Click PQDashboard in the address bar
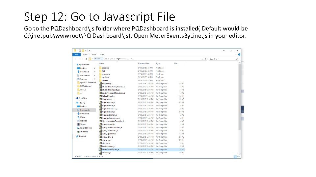Screen dimensions: 316x177 (121, 59)
